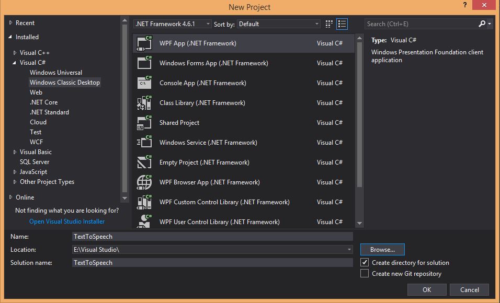
Task: Select Shared Project template name
Action: point(179,123)
